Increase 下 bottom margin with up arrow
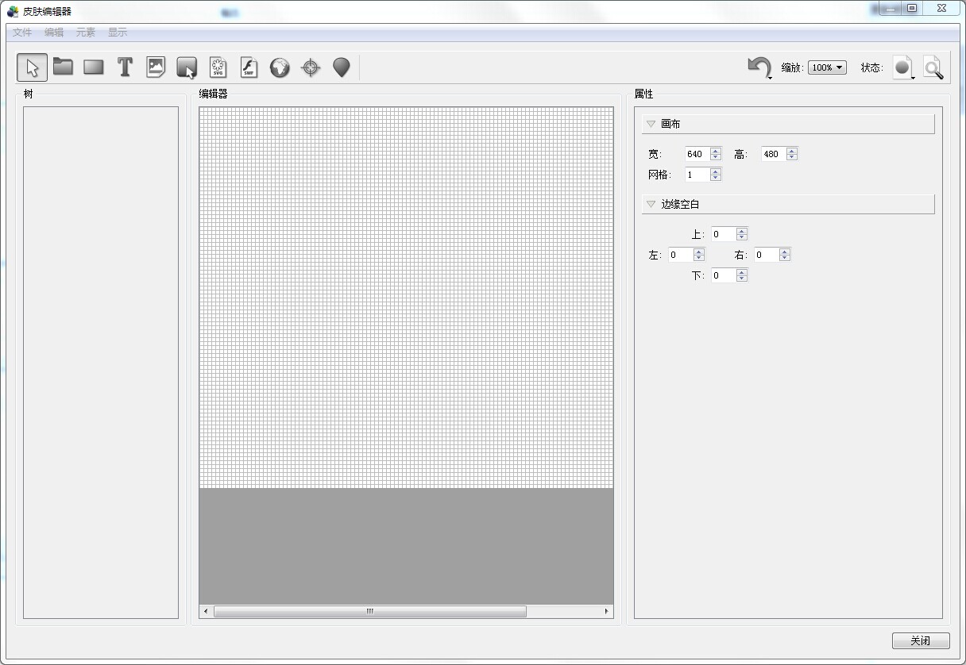 click(742, 272)
